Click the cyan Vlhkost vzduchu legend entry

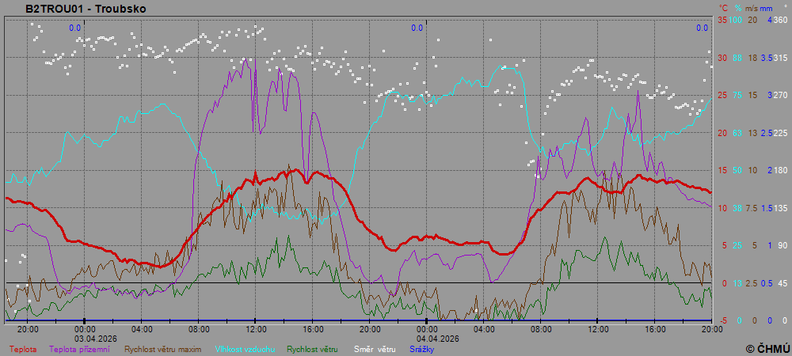(244, 349)
